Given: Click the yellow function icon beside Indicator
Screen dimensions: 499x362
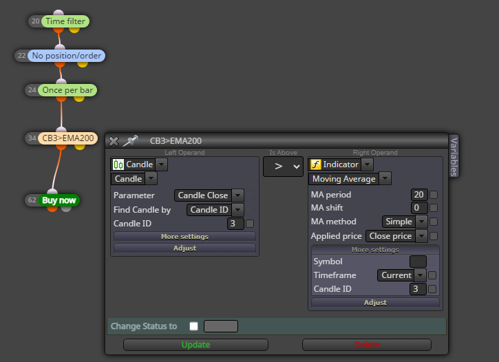Looking at the screenshot, I should (315, 164).
